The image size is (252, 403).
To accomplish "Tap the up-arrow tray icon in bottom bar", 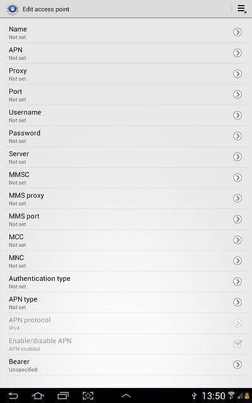I will coord(126,396).
